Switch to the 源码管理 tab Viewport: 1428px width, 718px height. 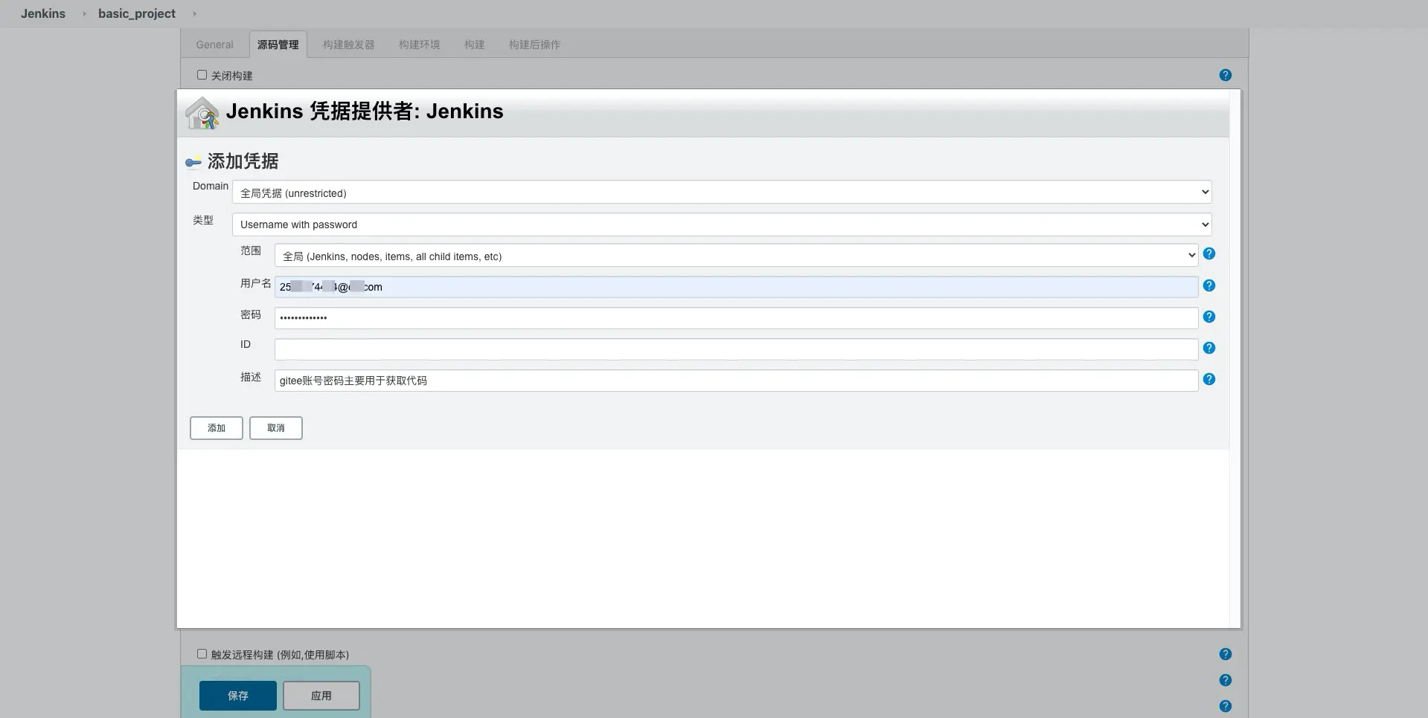click(x=278, y=45)
